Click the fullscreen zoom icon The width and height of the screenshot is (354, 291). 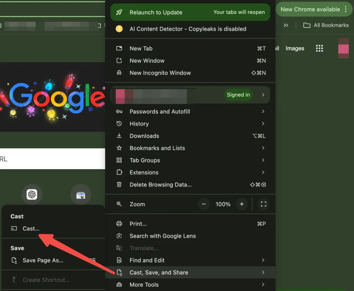pos(263,204)
